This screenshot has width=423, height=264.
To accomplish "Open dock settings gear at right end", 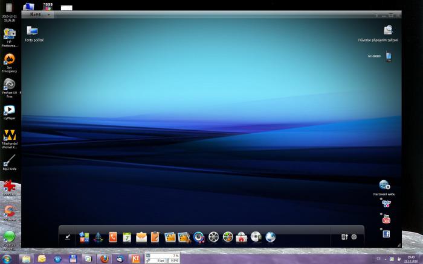I will [x=354, y=237].
